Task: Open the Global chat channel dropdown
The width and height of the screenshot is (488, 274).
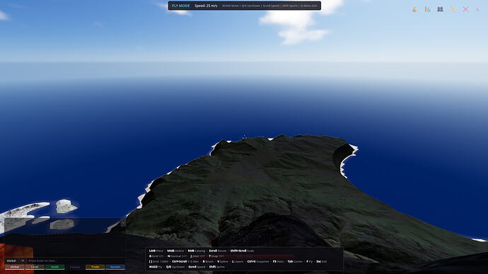Action: click(x=15, y=261)
